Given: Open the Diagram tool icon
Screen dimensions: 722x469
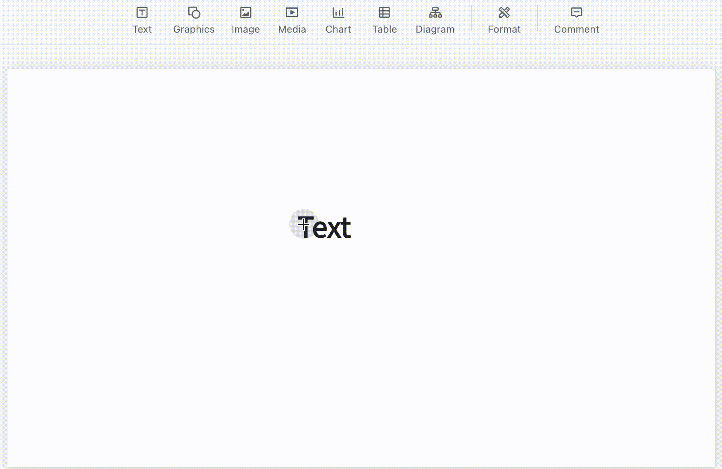Looking at the screenshot, I should click(x=435, y=13).
